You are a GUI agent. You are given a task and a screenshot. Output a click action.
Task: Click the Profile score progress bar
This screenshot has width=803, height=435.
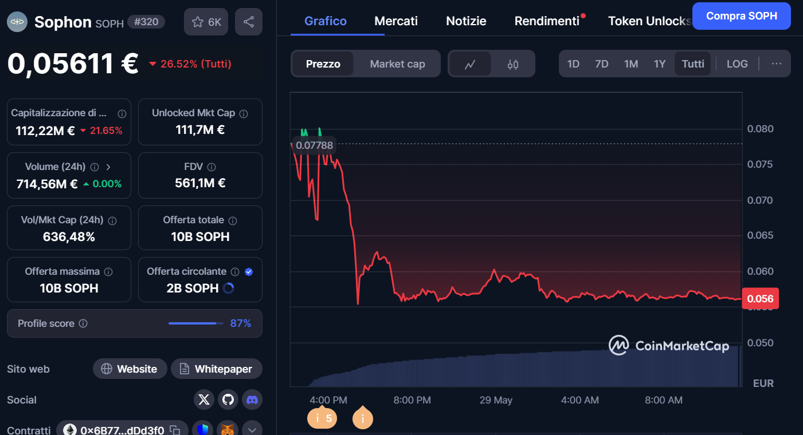click(196, 323)
